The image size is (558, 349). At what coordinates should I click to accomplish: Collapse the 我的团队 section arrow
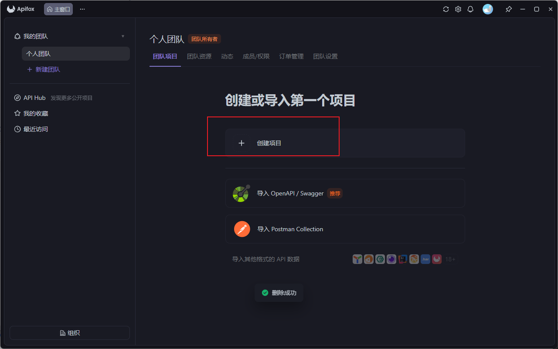[123, 37]
